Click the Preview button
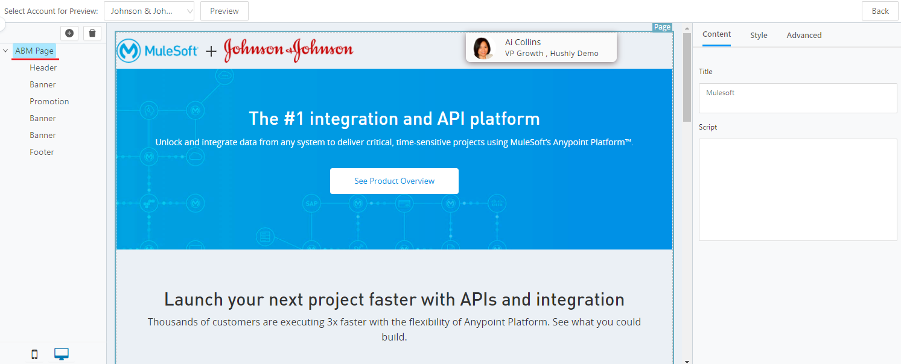Image resolution: width=901 pixels, height=364 pixels. [x=224, y=11]
